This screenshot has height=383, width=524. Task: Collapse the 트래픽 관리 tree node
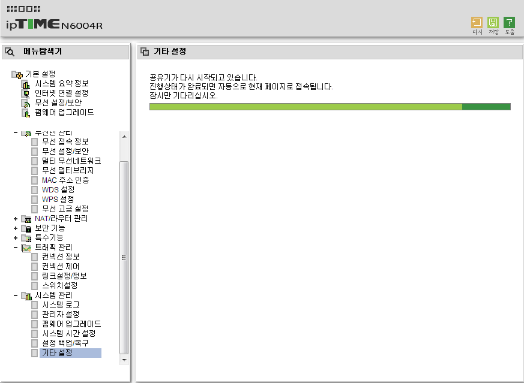tap(16, 248)
